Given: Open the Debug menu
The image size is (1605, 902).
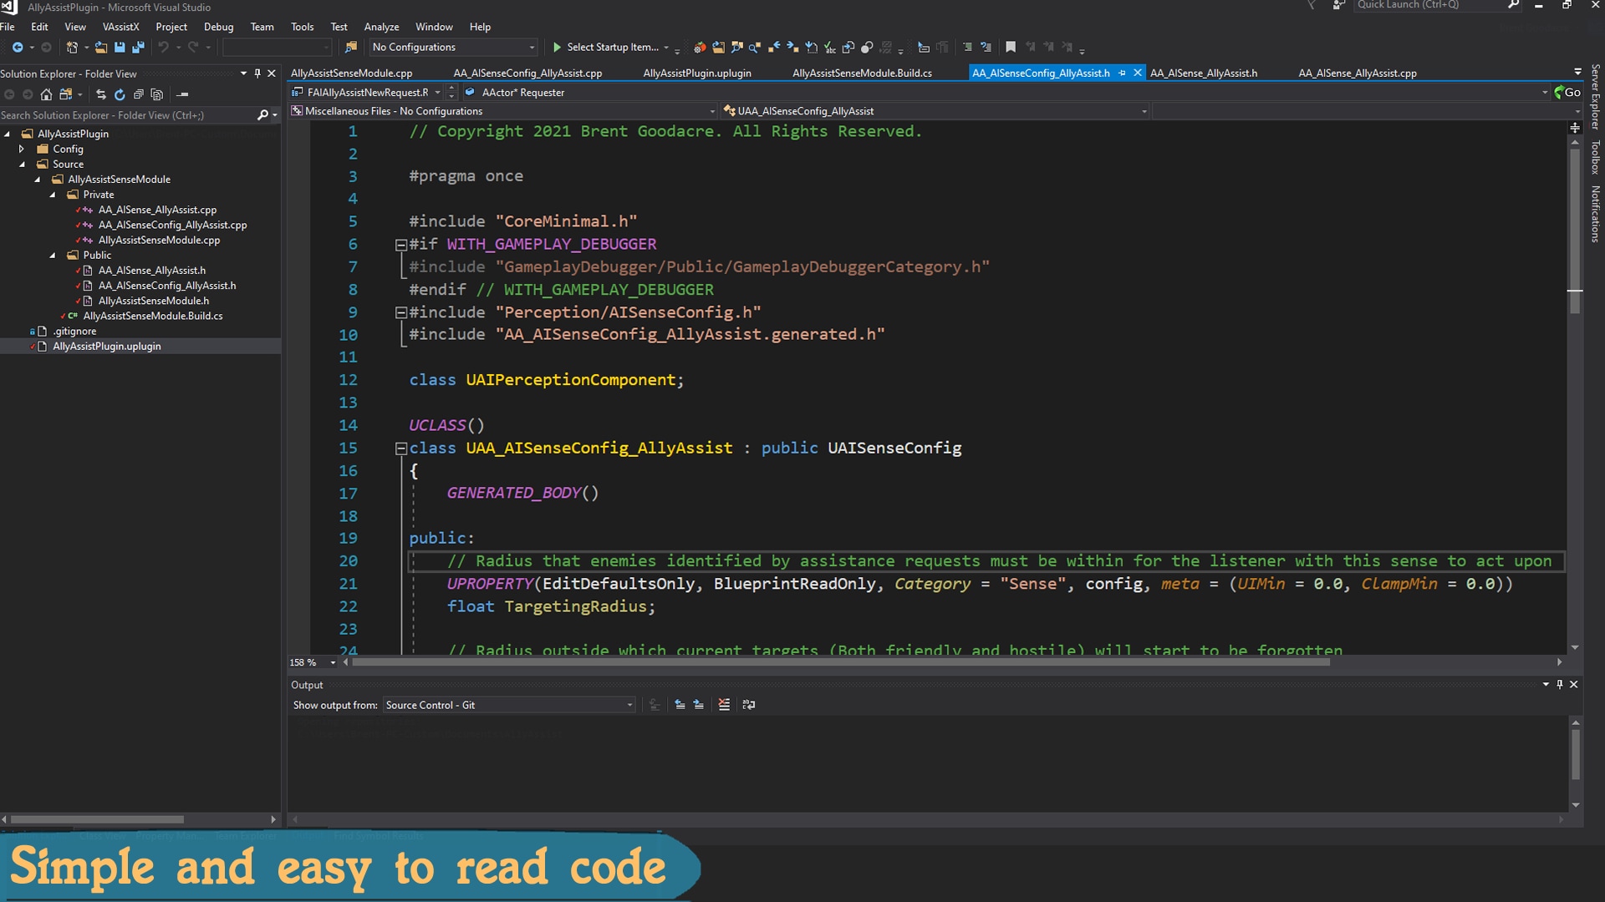Looking at the screenshot, I should pos(217,26).
